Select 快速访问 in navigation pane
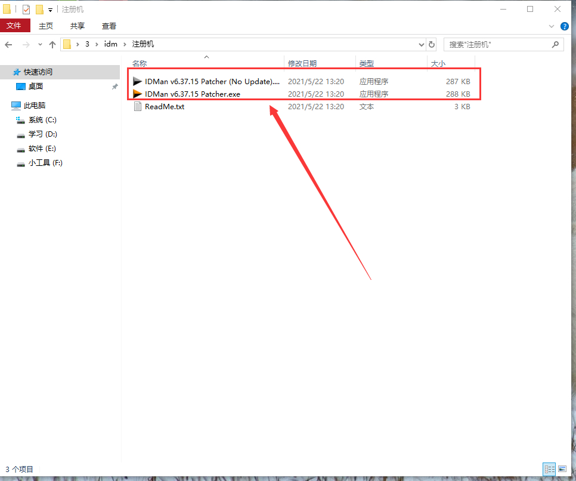 click(38, 72)
